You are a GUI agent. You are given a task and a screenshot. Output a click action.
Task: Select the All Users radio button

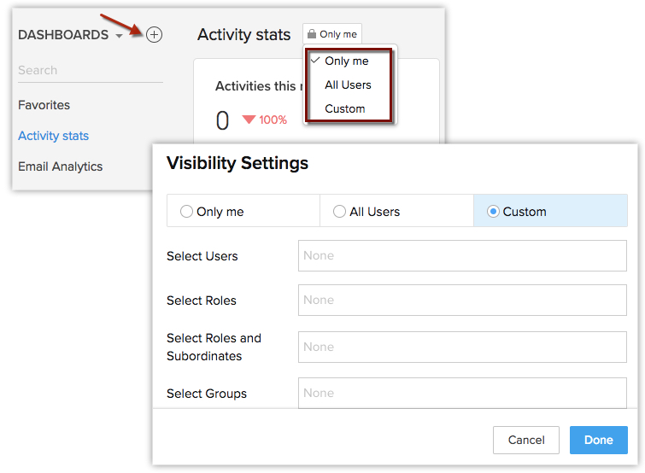[x=339, y=212]
